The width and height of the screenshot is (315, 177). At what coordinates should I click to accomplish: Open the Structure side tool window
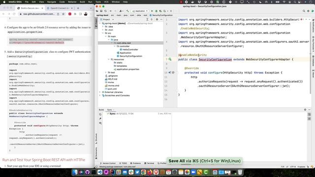[x=96, y=139]
